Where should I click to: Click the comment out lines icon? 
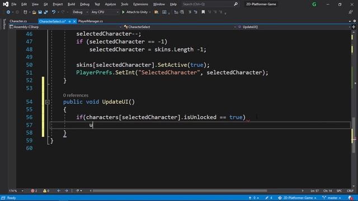190,12
